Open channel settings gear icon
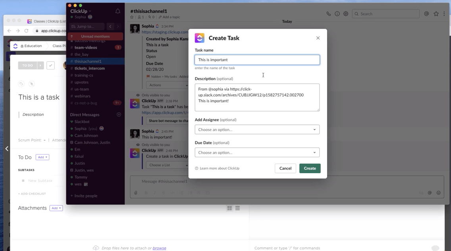 click(x=346, y=14)
